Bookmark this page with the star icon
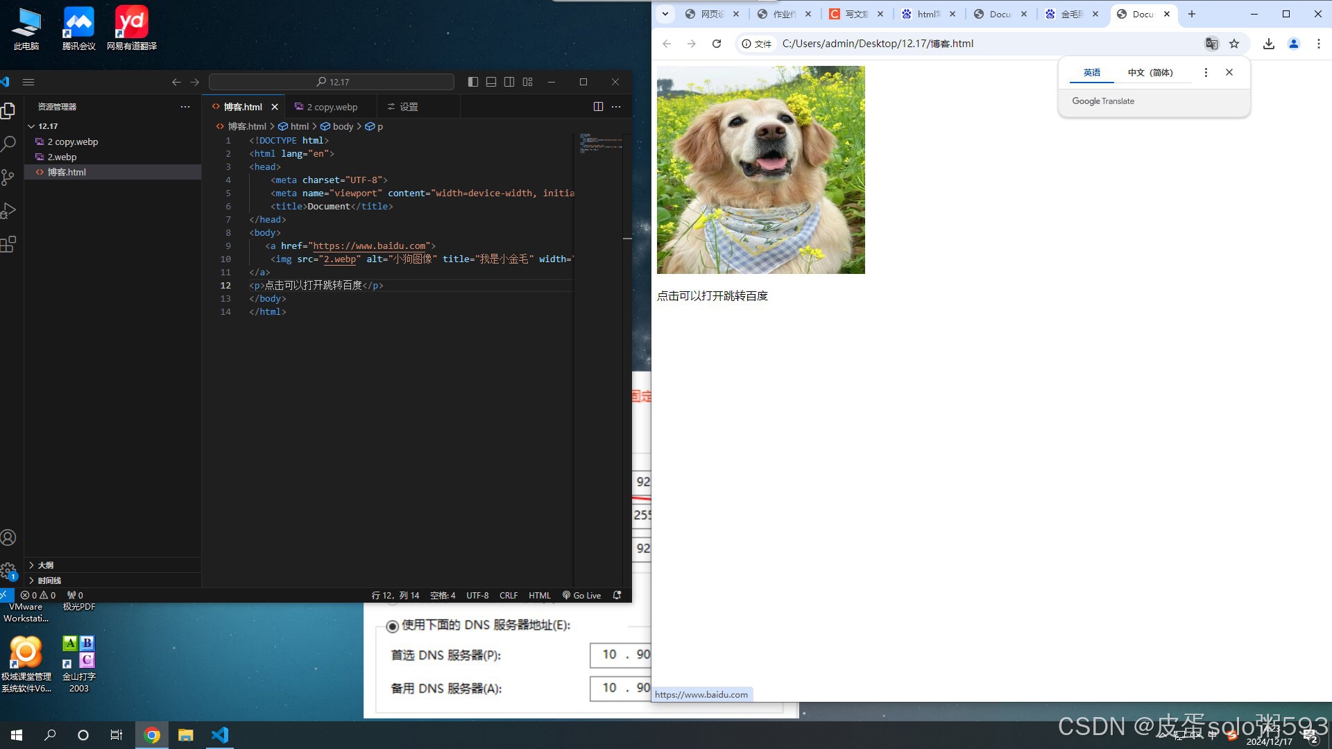 (x=1234, y=44)
